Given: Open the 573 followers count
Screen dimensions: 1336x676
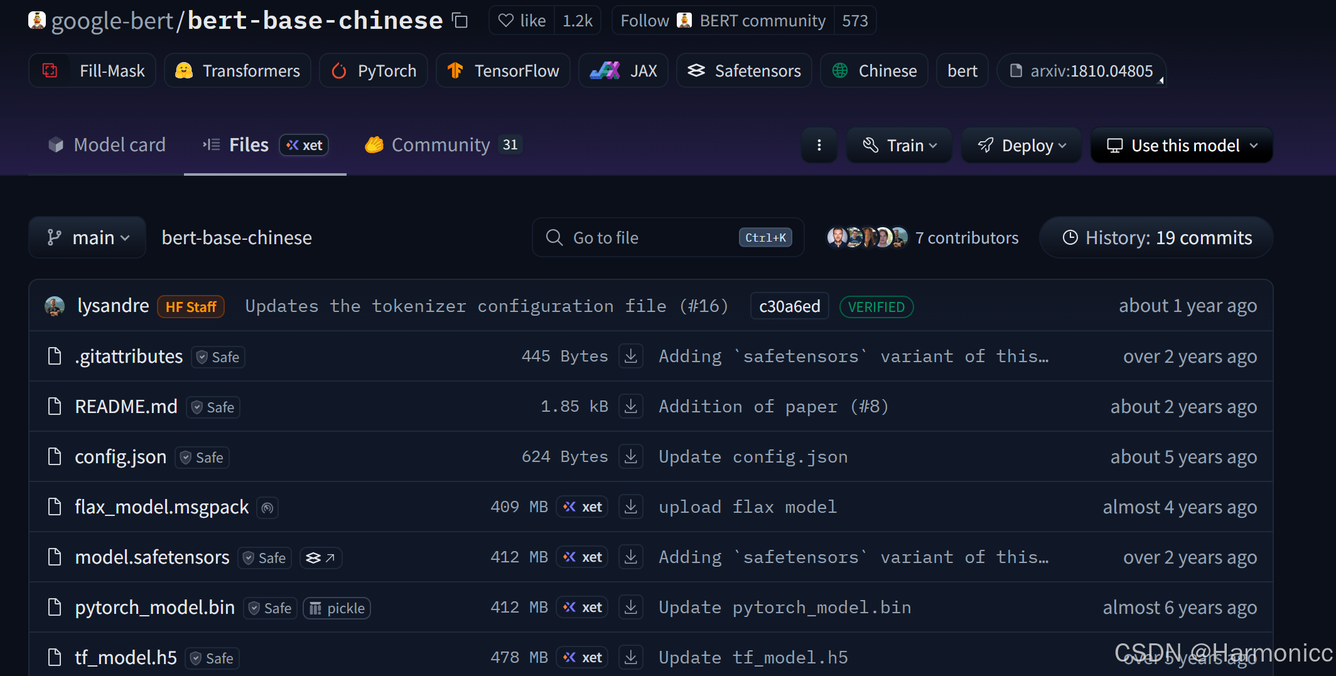Looking at the screenshot, I should pos(855,21).
